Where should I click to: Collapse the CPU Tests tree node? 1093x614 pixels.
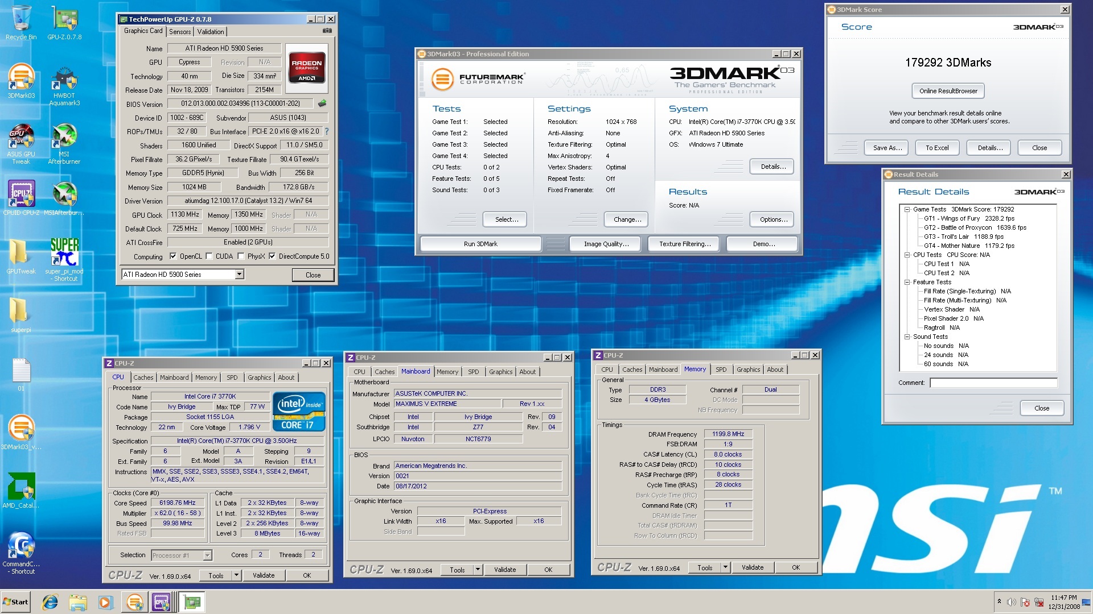[x=907, y=255]
